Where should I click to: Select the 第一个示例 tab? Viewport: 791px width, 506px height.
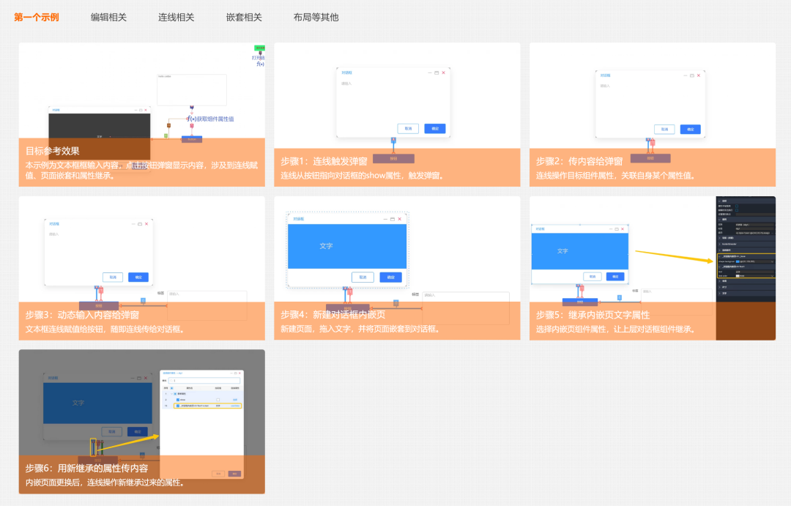37,17
